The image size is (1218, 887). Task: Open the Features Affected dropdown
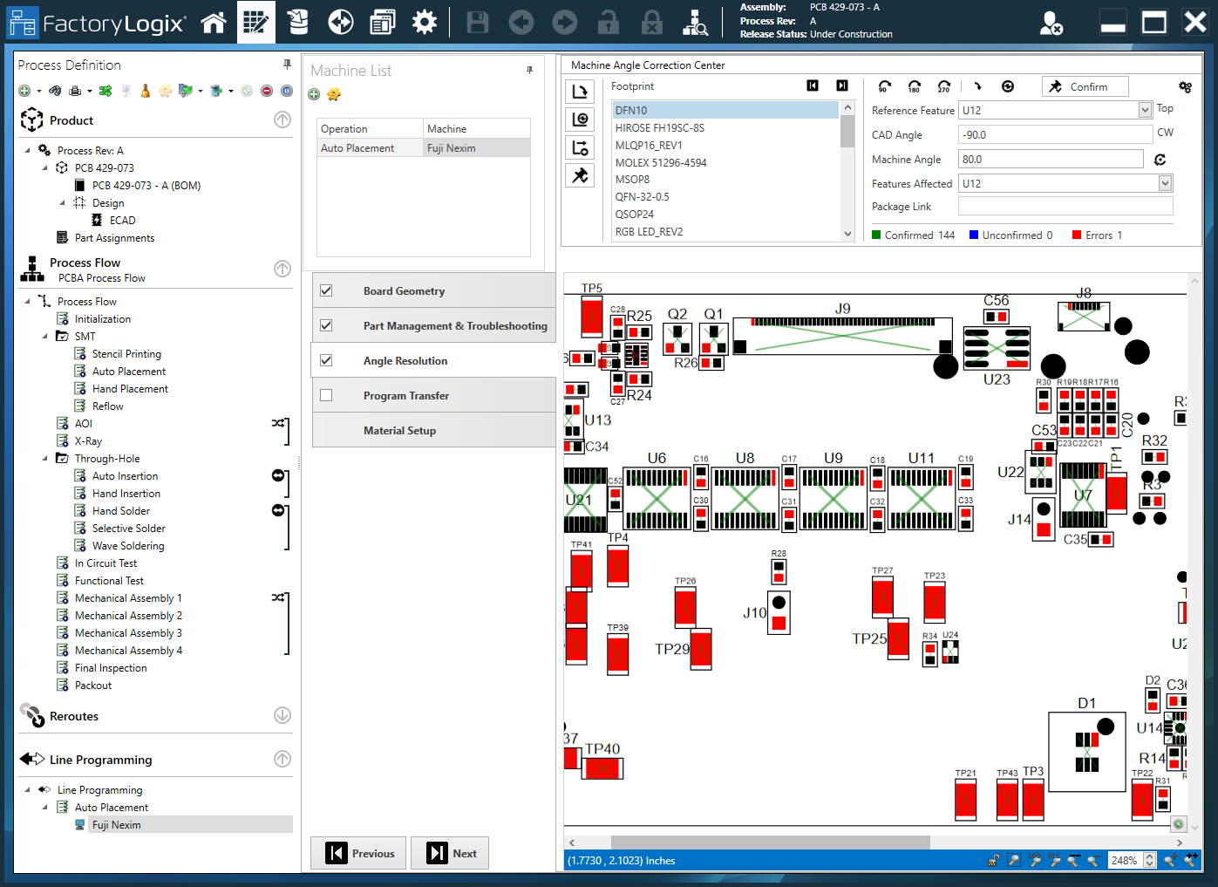coord(1165,183)
